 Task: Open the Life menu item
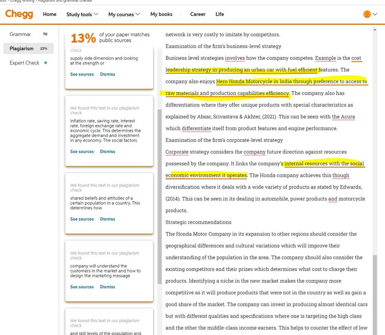[x=220, y=14]
